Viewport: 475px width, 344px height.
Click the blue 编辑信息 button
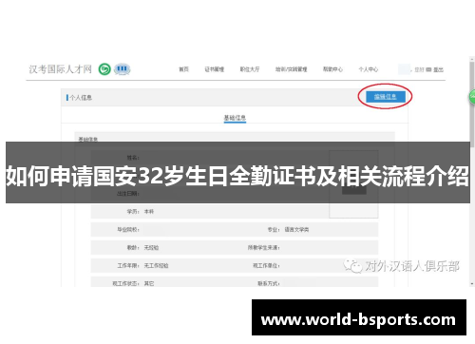click(386, 97)
